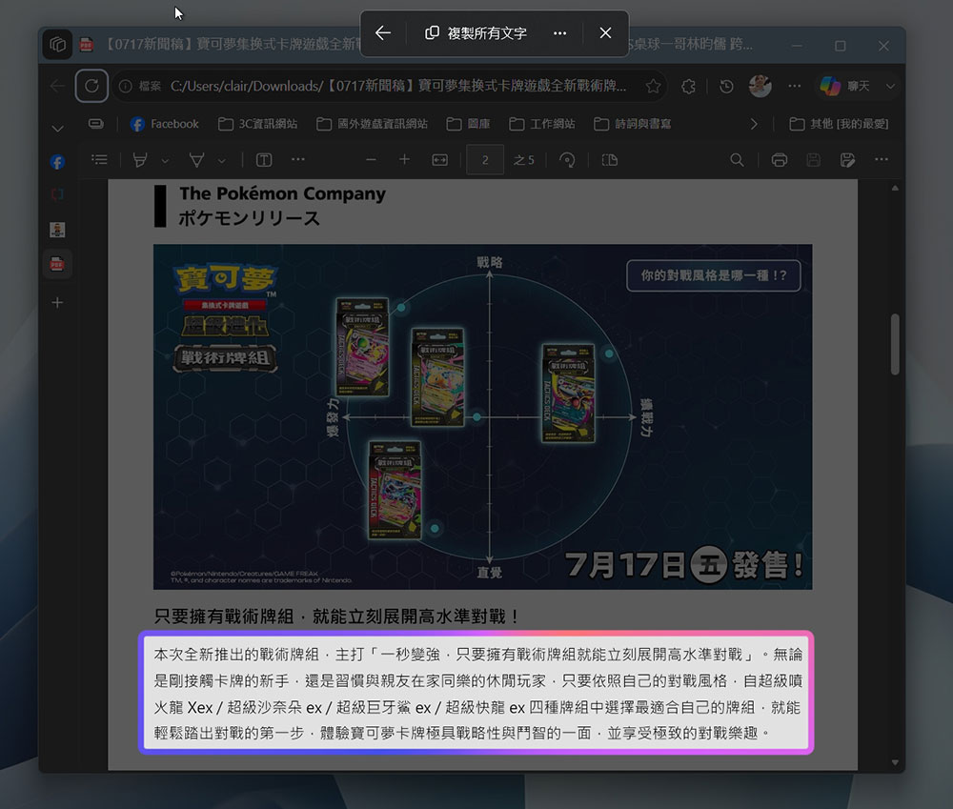
Task: Open the browser extensions puzzle icon
Action: coord(688,87)
